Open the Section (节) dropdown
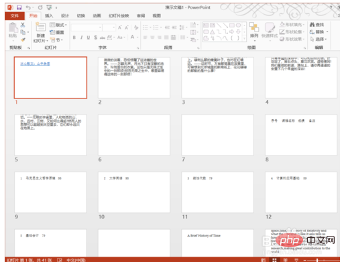Image resolution: width=342 pixels, height=262 pixels. click(x=56, y=40)
